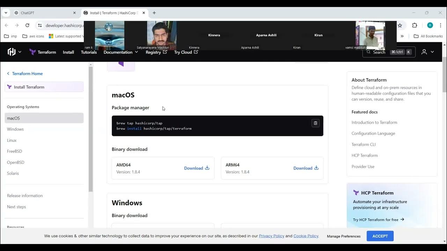The image size is (447, 251).
Task: Select Install Terraform in sidebar
Action: pyautogui.click(x=44, y=87)
